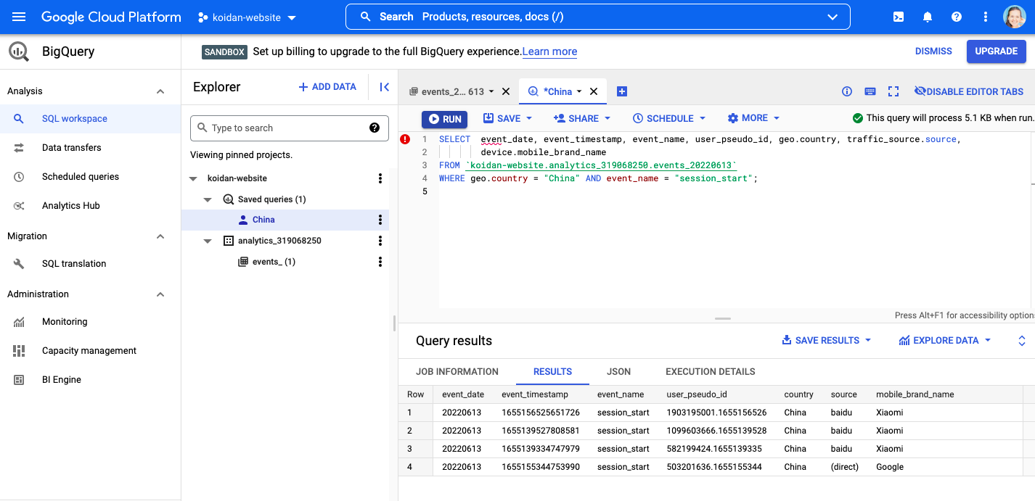1035x501 pixels.
Task: Open Capacity management
Action: tap(90, 350)
